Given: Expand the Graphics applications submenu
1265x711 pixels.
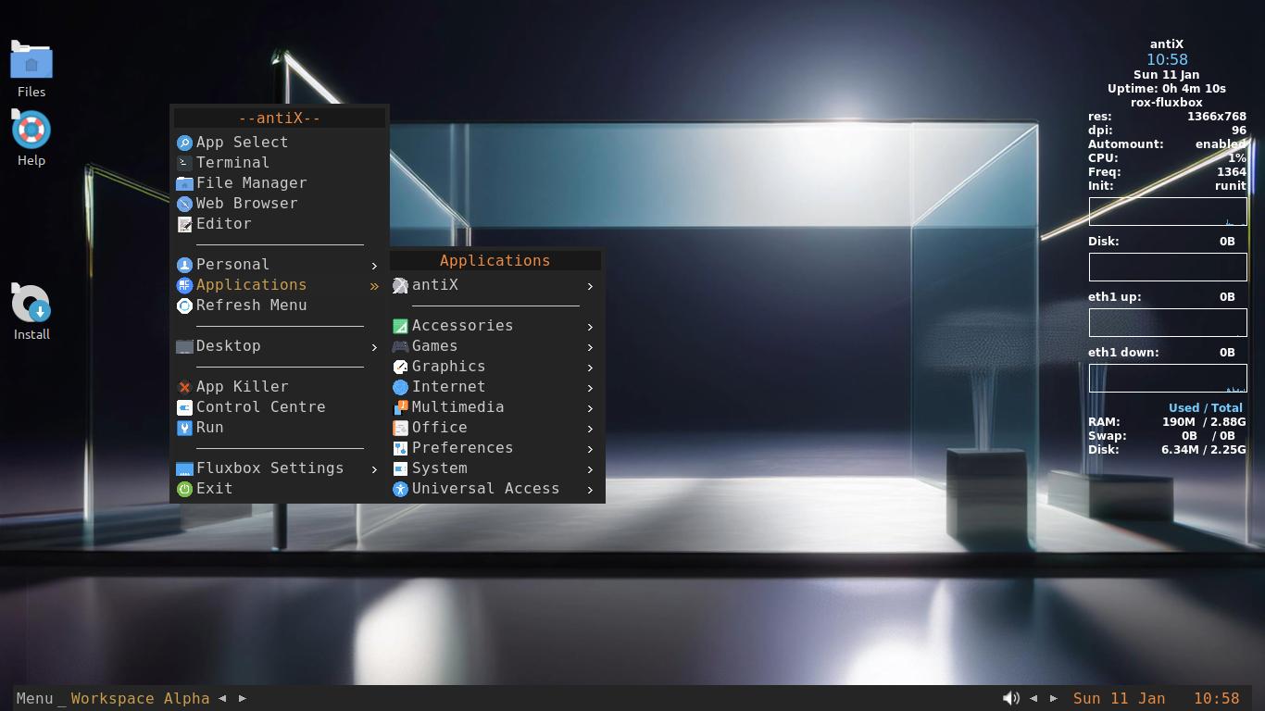Looking at the screenshot, I should tap(448, 366).
